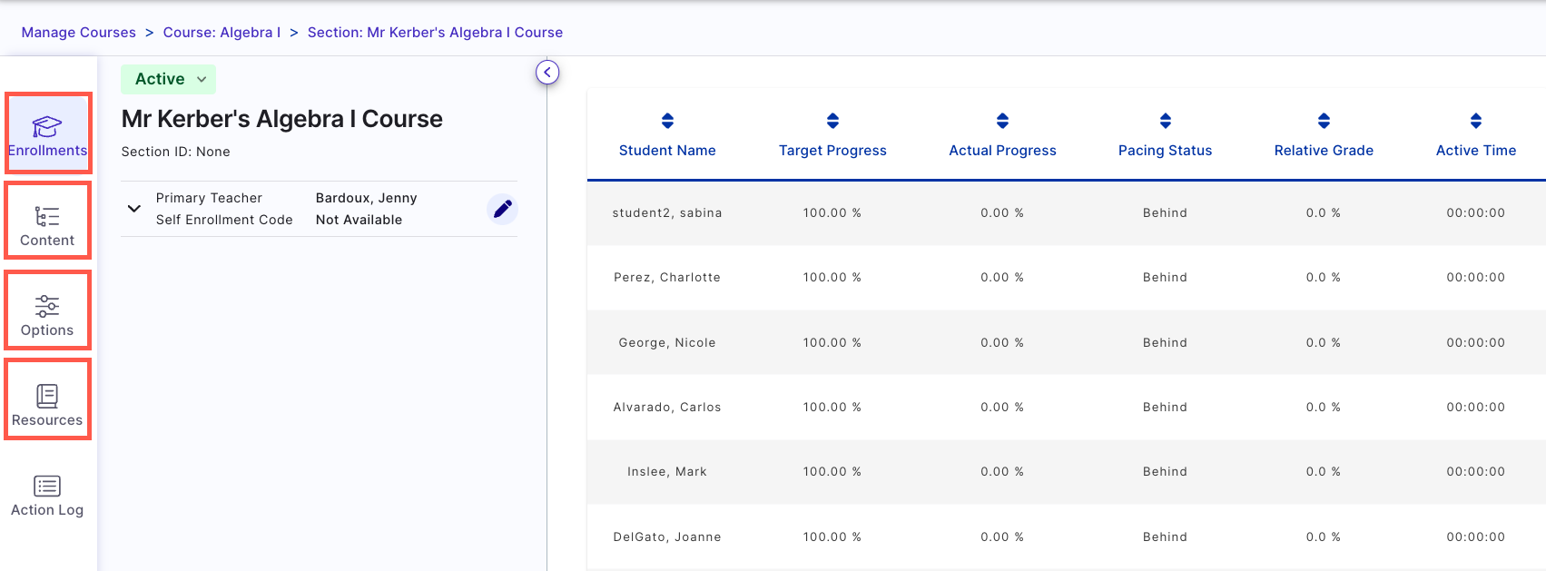This screenshot has height=571, width=1546.
Task: Click Target Progress value for student2, sabina
Action: (832, 213)
